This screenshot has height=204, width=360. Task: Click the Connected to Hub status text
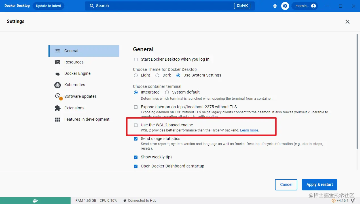click(142, 201)
